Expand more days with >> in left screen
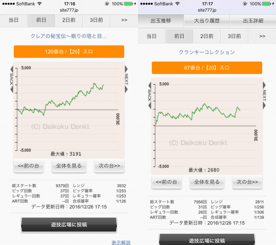 [x=124, y=20]
